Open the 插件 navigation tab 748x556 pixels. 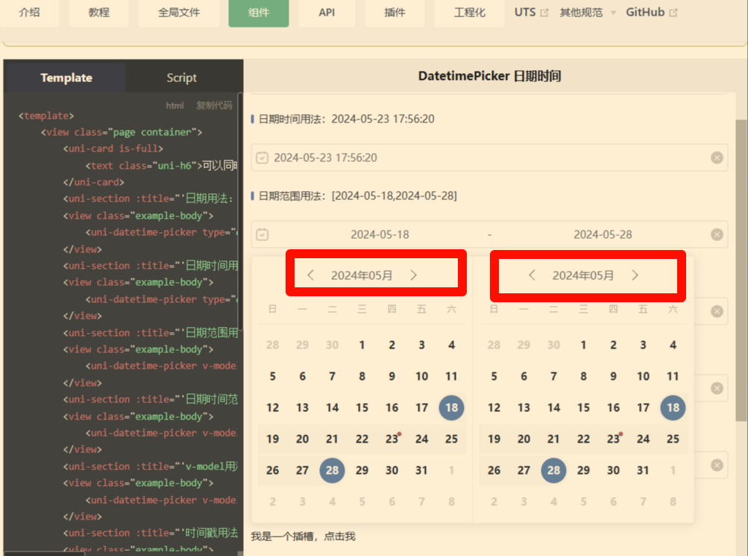tap(395, 13)
